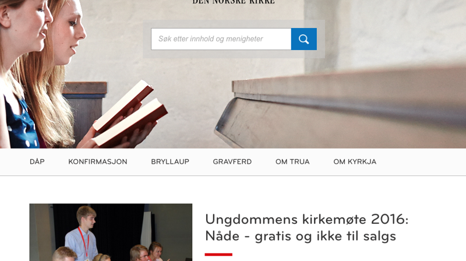This screenshot has width=466, height=261.
Task: Click "Nåde - gratis og ikke til salgs" text
Action: pos(301,237)
